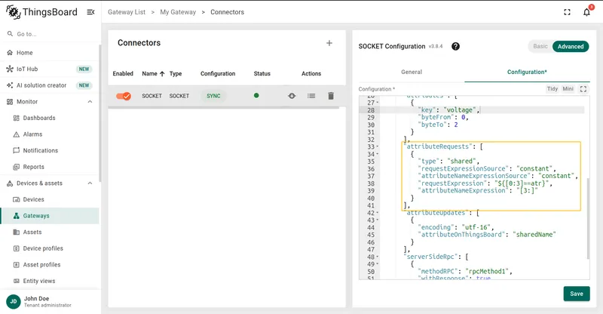Click the SYNC configuration chip
603x314 pixels.
213,96
